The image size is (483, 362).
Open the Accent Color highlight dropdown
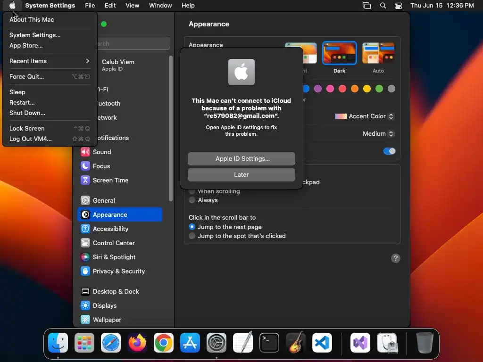point(365,116)
